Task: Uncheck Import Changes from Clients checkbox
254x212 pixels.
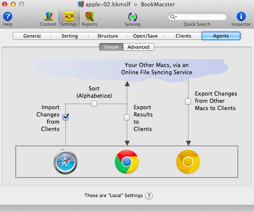Action: [66, 117]
